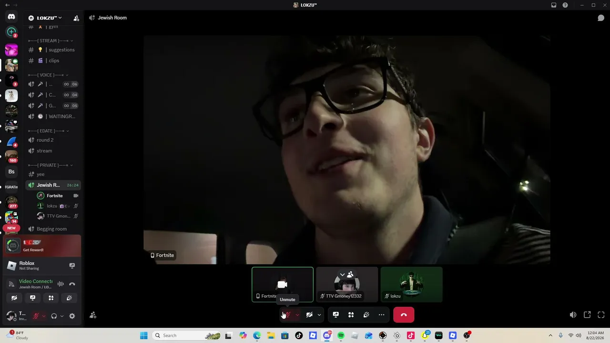The height and width of the screenshot is (343, 610).
Task: Open the server with 150 notifications
Action: (11, 156)
